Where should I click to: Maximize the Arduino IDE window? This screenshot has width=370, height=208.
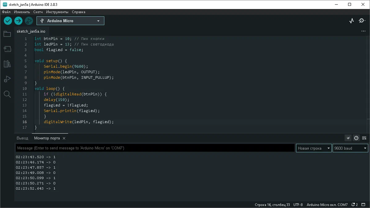coord(349,5)
